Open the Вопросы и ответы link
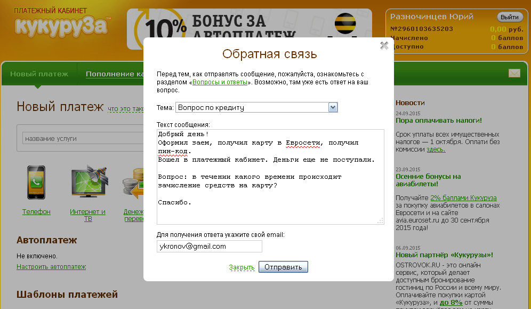Screen dimensions: 531x309 [x=220, y=82]
